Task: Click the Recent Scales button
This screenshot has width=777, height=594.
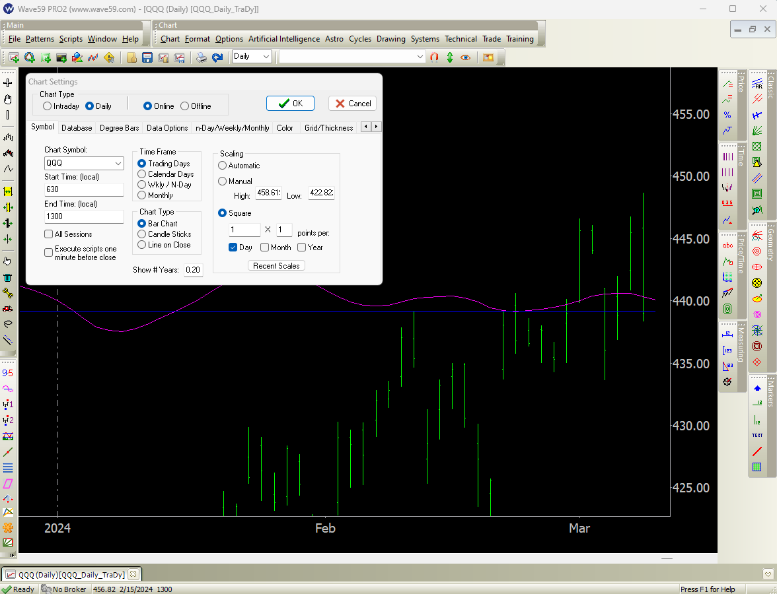Action: tap(276, 266)
